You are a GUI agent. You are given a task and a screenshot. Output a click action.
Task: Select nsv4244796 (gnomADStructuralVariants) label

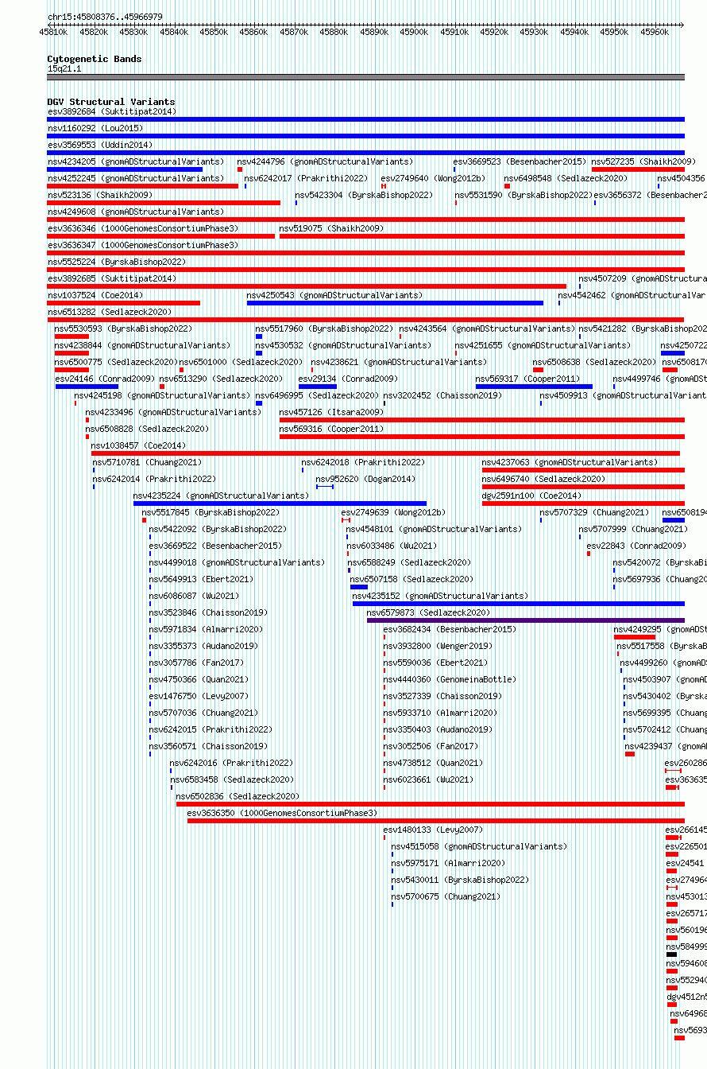click(x=326, y=161)
